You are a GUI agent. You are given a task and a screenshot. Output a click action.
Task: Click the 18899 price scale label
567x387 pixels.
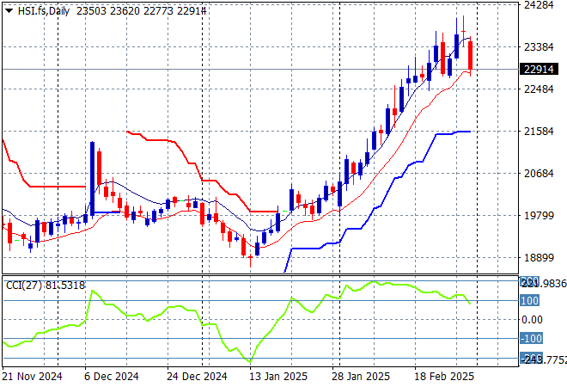(x=540, y=258)
